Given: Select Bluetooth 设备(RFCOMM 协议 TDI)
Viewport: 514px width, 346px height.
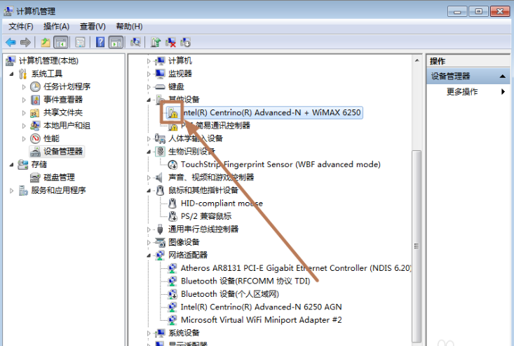Looking at the screenshot, I should (x=245, y=281).
